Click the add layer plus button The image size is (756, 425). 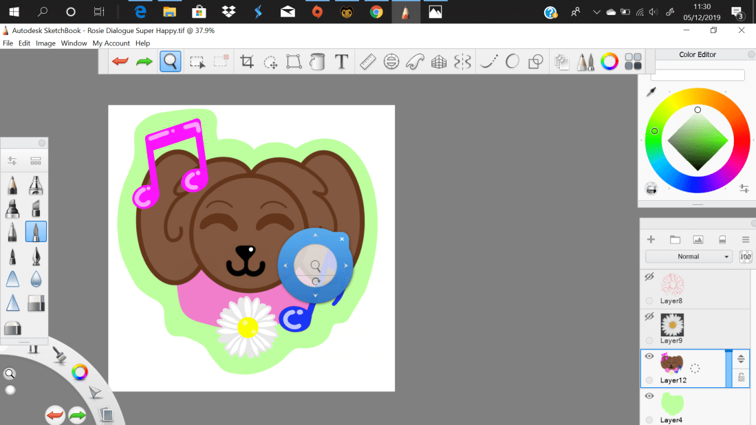pos(651,239)
